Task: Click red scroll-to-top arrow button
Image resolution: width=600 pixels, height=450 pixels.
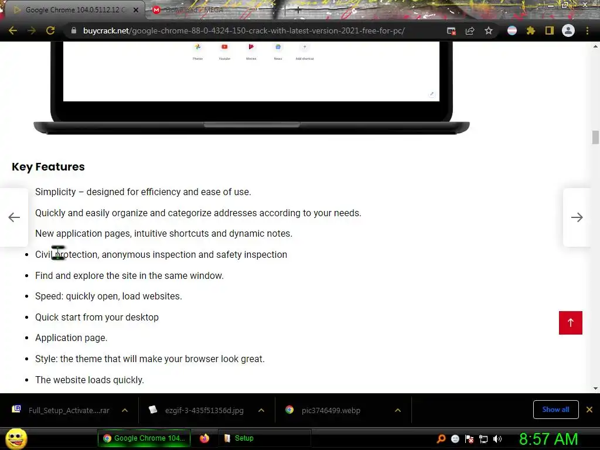Action: [570, 323]
